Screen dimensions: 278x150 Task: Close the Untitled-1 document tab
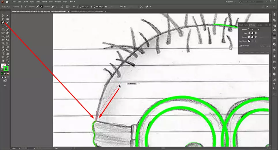coord(106,11)
